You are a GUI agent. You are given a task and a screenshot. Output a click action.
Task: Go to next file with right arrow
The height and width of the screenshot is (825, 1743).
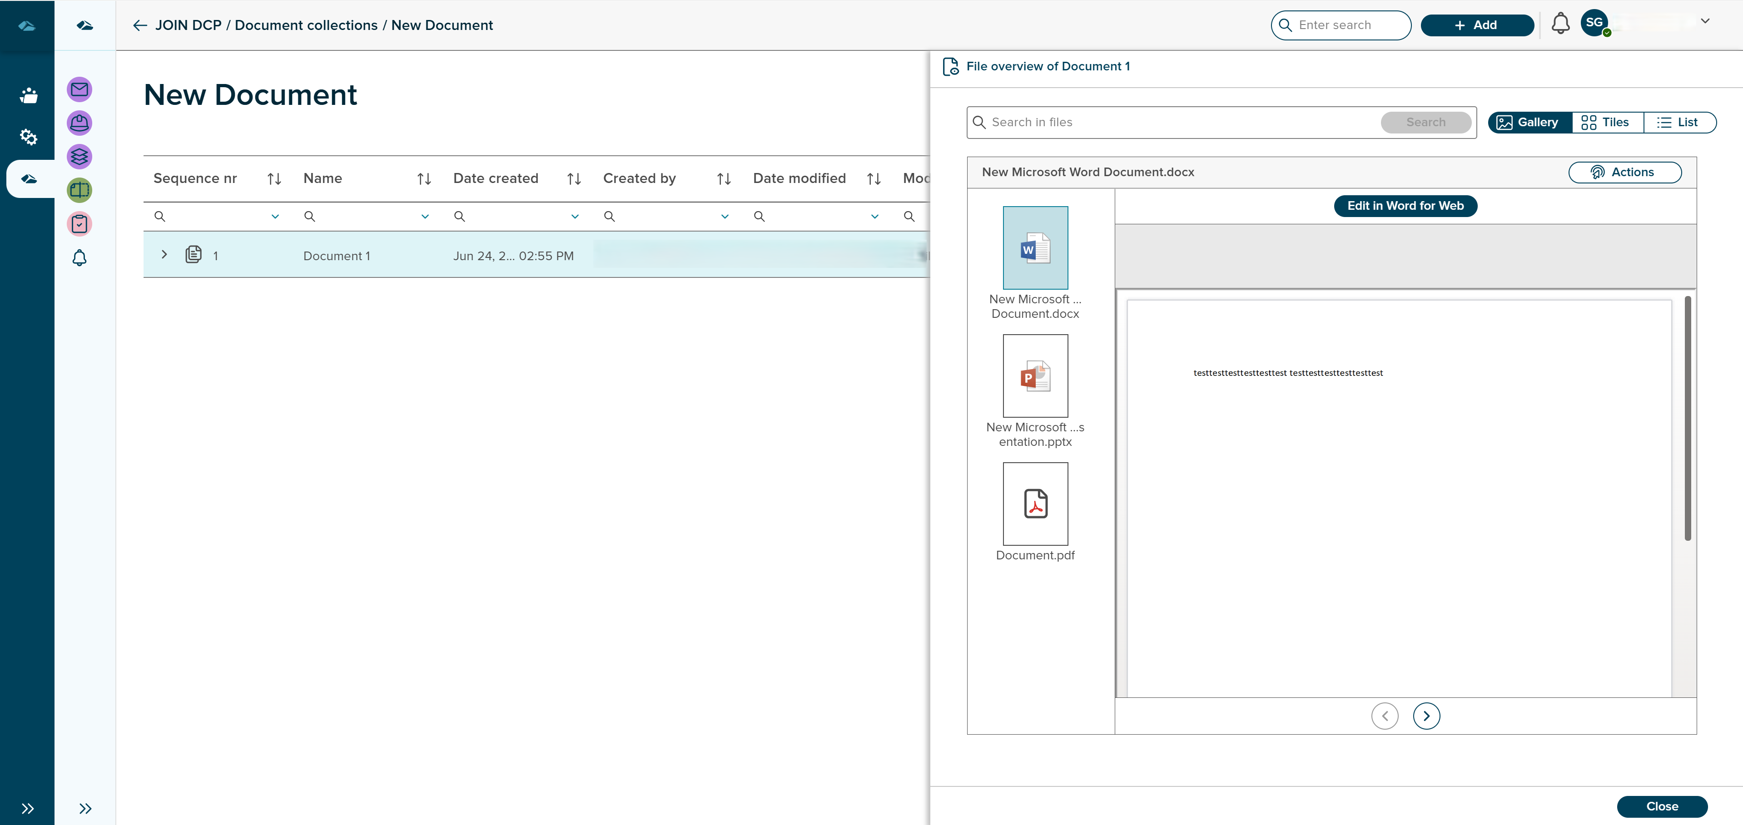tap(1426, 716)
